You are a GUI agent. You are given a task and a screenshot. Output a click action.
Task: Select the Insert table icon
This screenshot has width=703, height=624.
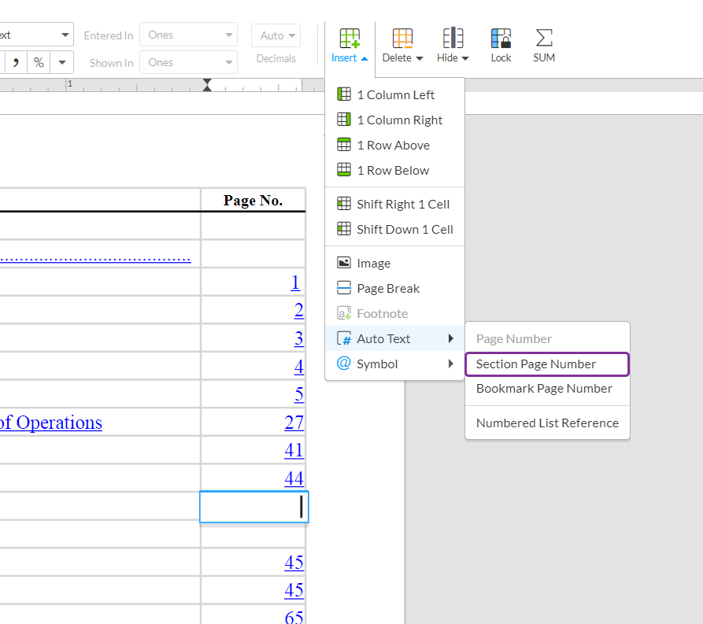coord(349,37)
